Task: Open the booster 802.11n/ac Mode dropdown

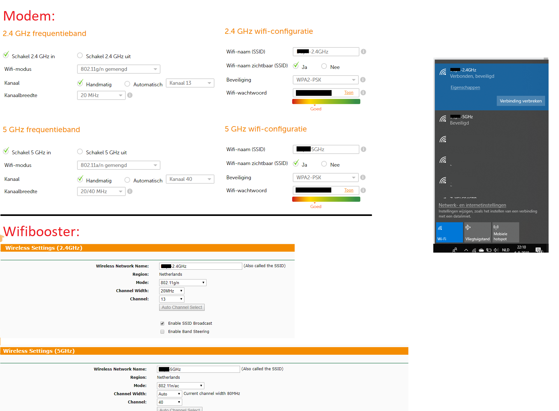Action: 180,386
